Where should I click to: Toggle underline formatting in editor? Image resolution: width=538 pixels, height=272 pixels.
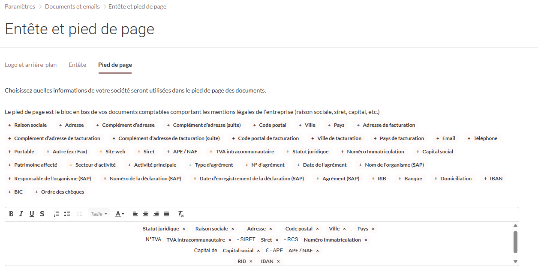pyautogui.click(x=32, y=214)
